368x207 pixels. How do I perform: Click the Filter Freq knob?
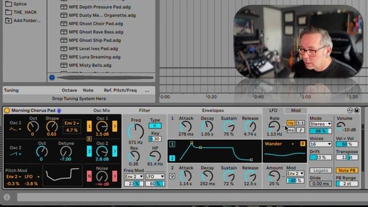[x=136, y=132]
